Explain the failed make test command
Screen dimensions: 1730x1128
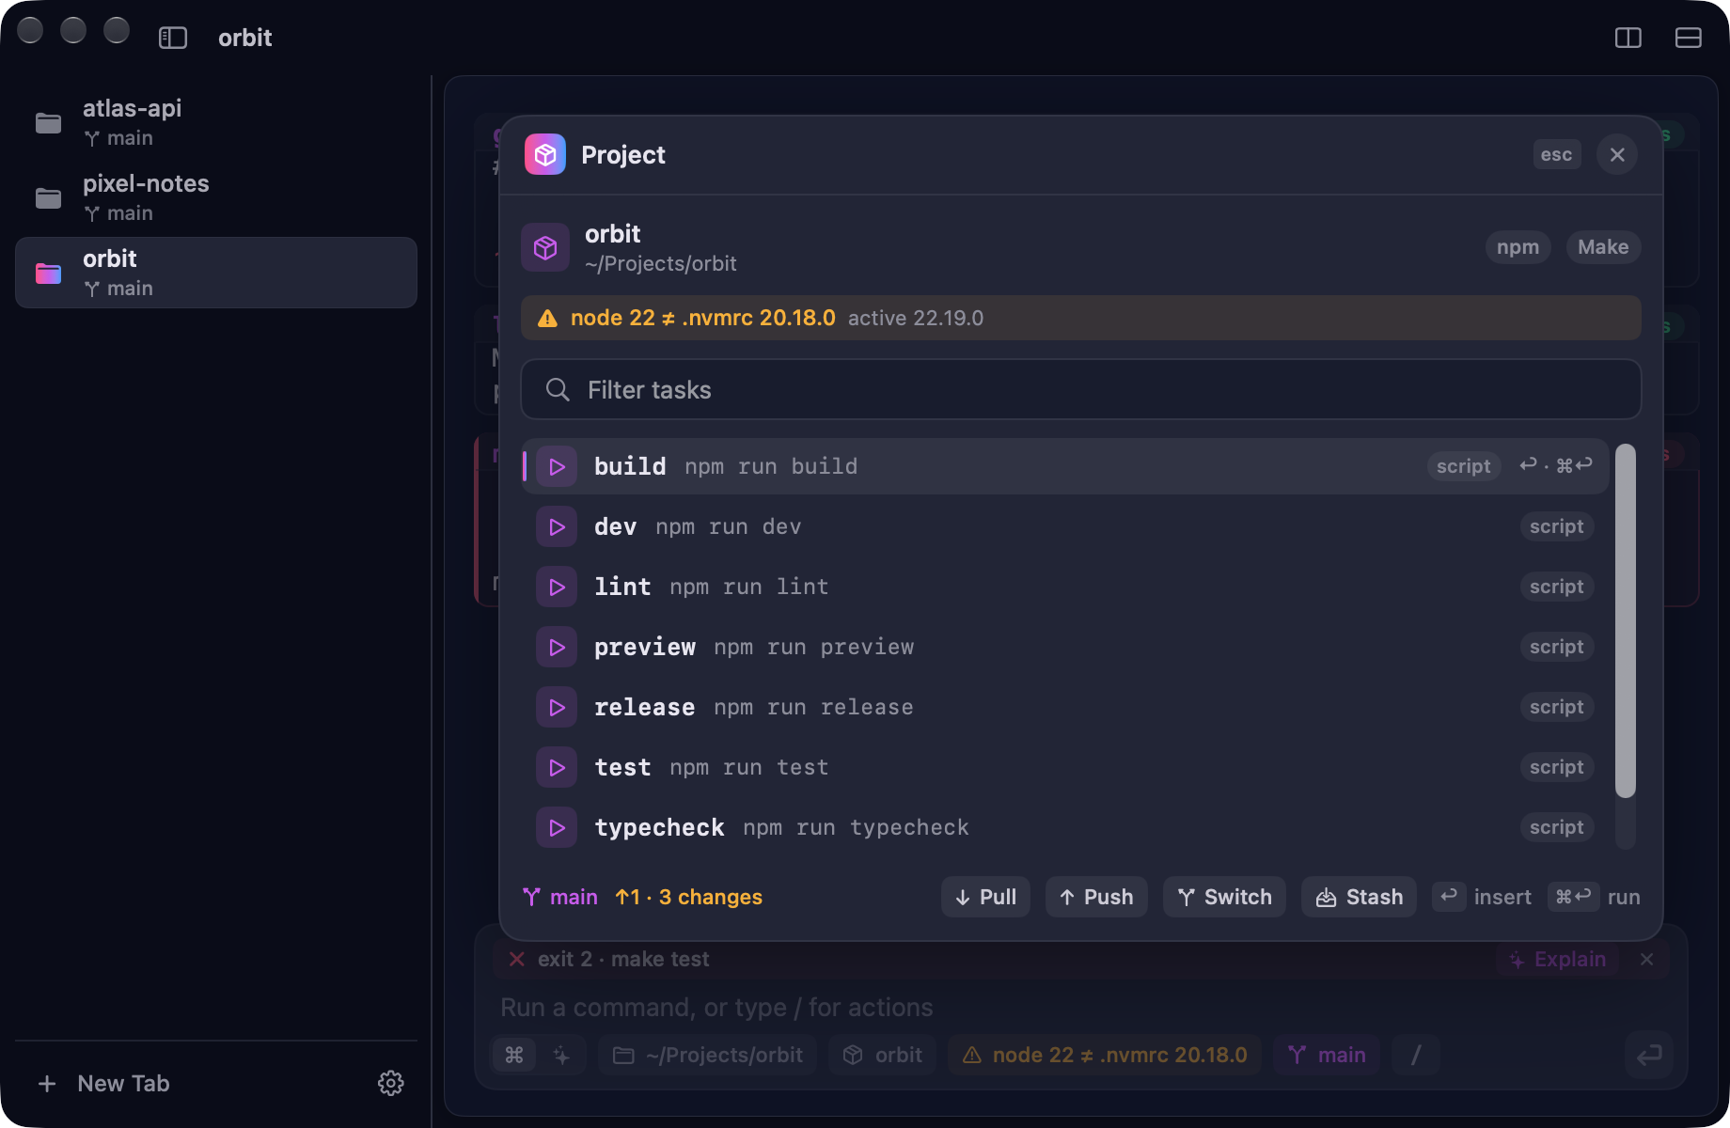(1558, 959)
